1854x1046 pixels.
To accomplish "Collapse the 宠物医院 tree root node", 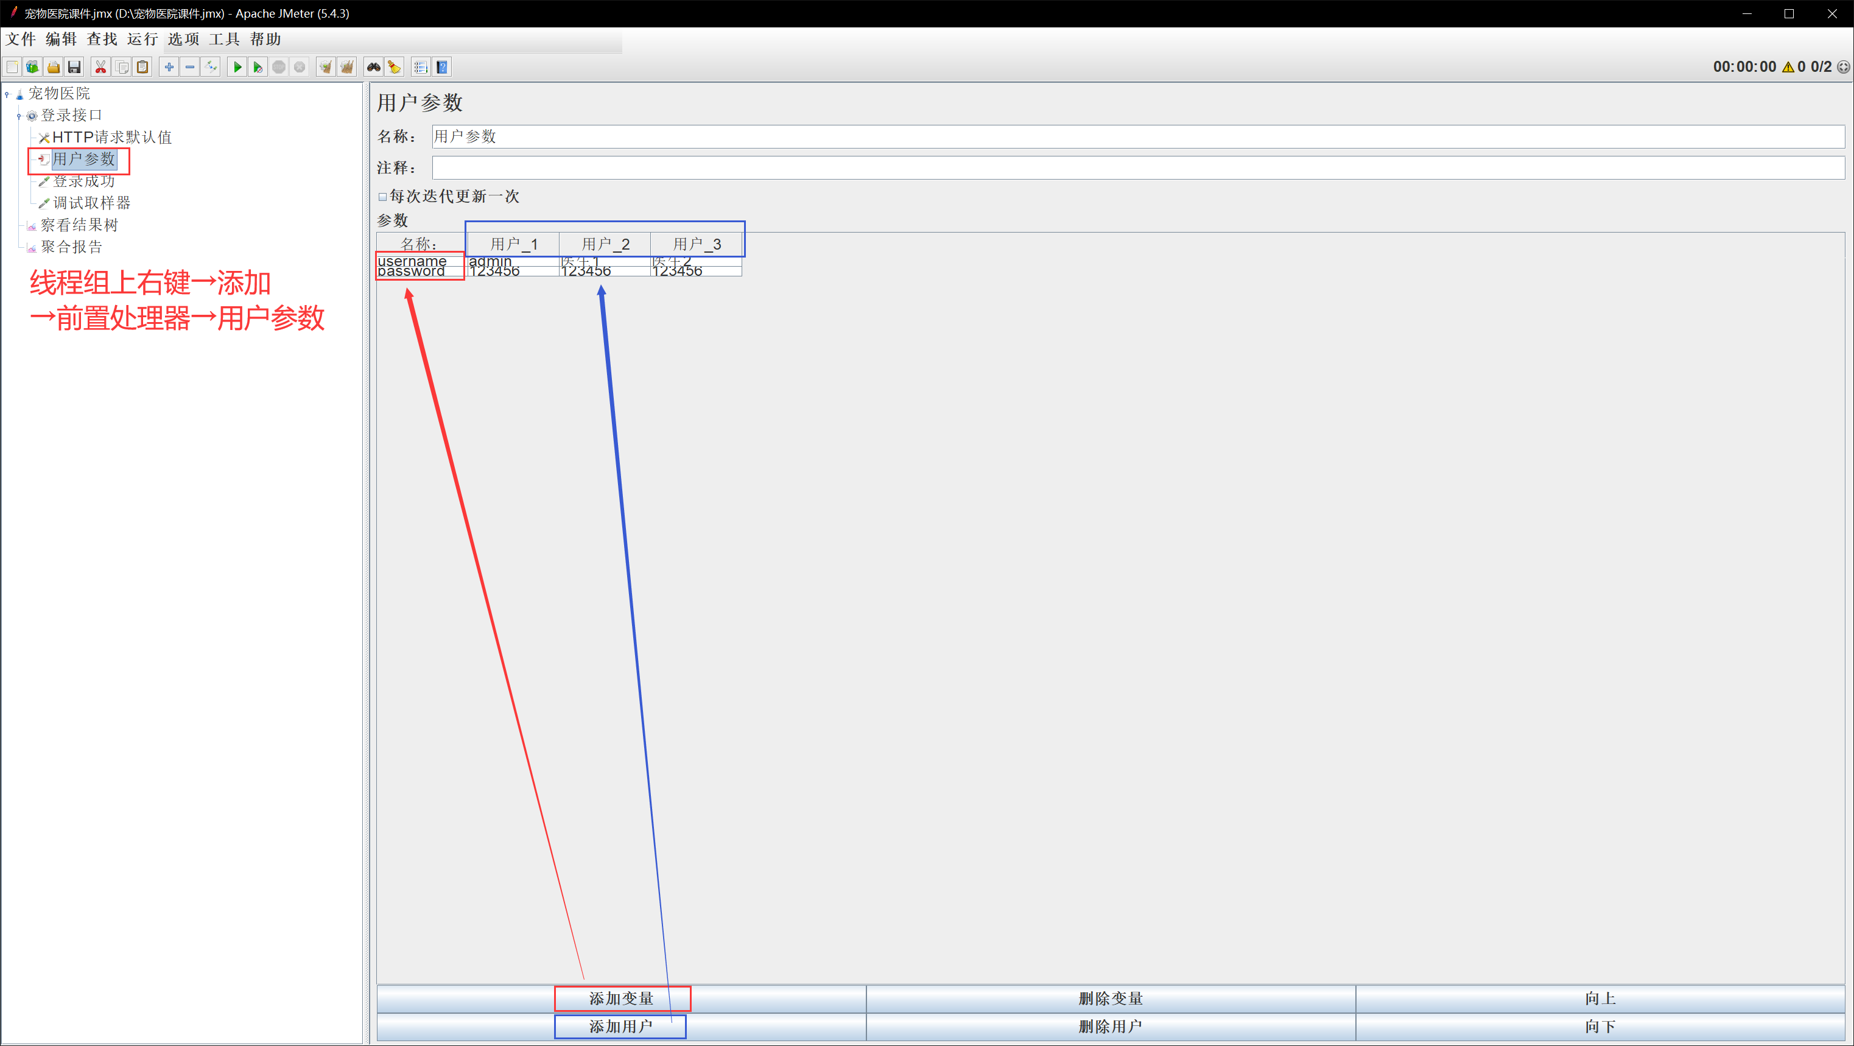I will (x=7, y=94).
